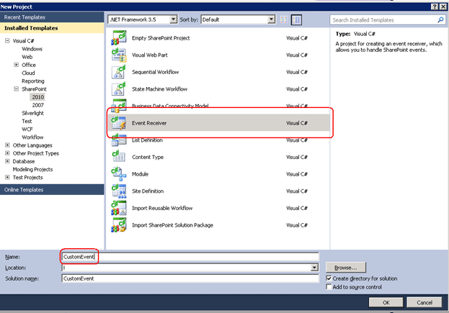Click the Content Type template icon
Screen dimensions: 449x313
[x=118, y=157]
